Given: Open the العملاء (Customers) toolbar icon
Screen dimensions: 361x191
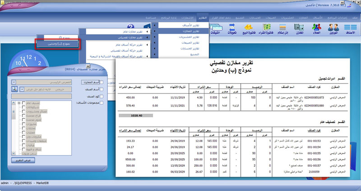Looking at the screenshot, I should (x=317, y=29).
